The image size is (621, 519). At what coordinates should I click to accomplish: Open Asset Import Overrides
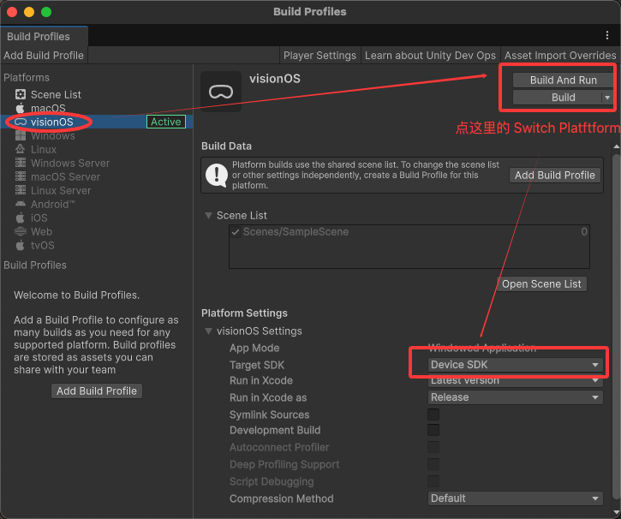click(x=560, y=56)
